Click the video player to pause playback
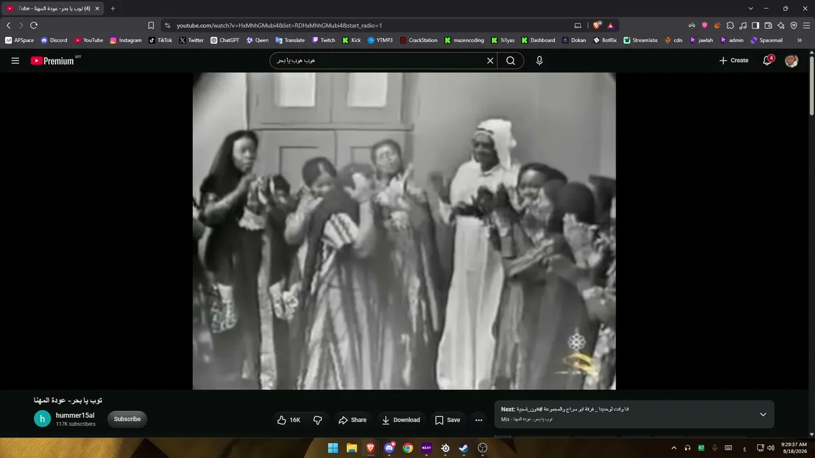The image size is (815, 458). [404, 231]
